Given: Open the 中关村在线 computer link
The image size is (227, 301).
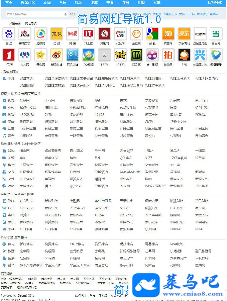Looking at the screenshot, I should (x=53, y=215).
